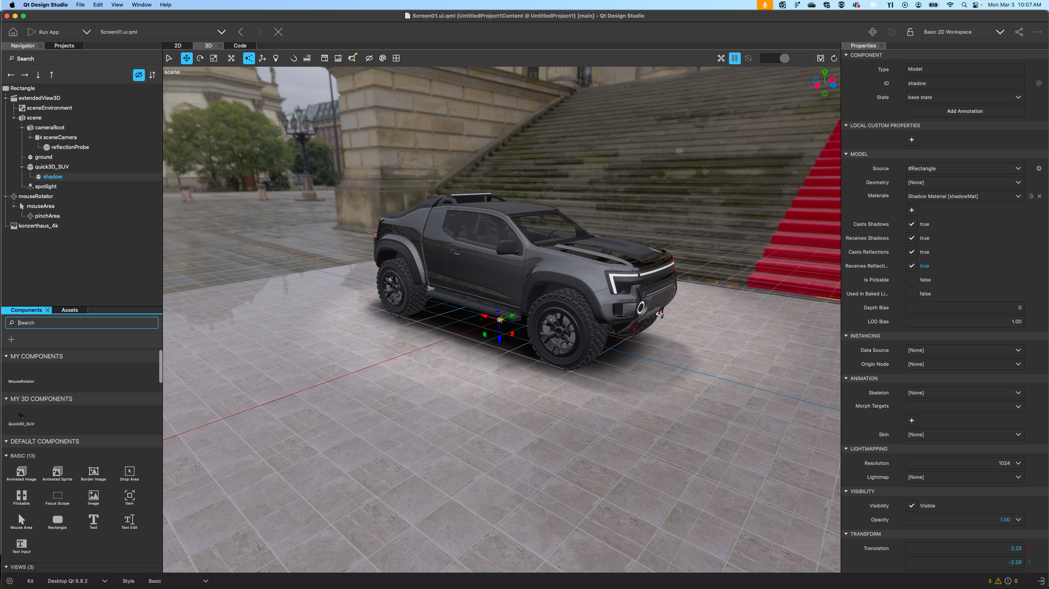Toggle the edit light lightbulb icon
1049x589 pixels.
tap(276, 58)
